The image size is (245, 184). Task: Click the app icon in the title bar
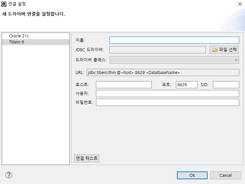pos(4,4)
